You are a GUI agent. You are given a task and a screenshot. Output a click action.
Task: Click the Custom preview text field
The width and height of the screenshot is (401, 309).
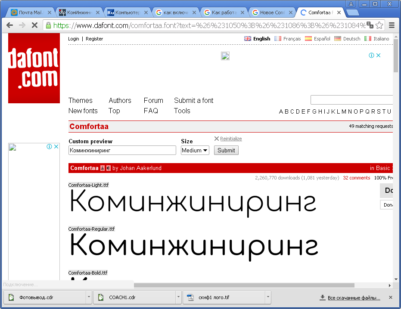pos(122,150)
